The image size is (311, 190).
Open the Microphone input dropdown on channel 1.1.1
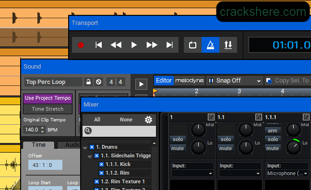[288, 173]
